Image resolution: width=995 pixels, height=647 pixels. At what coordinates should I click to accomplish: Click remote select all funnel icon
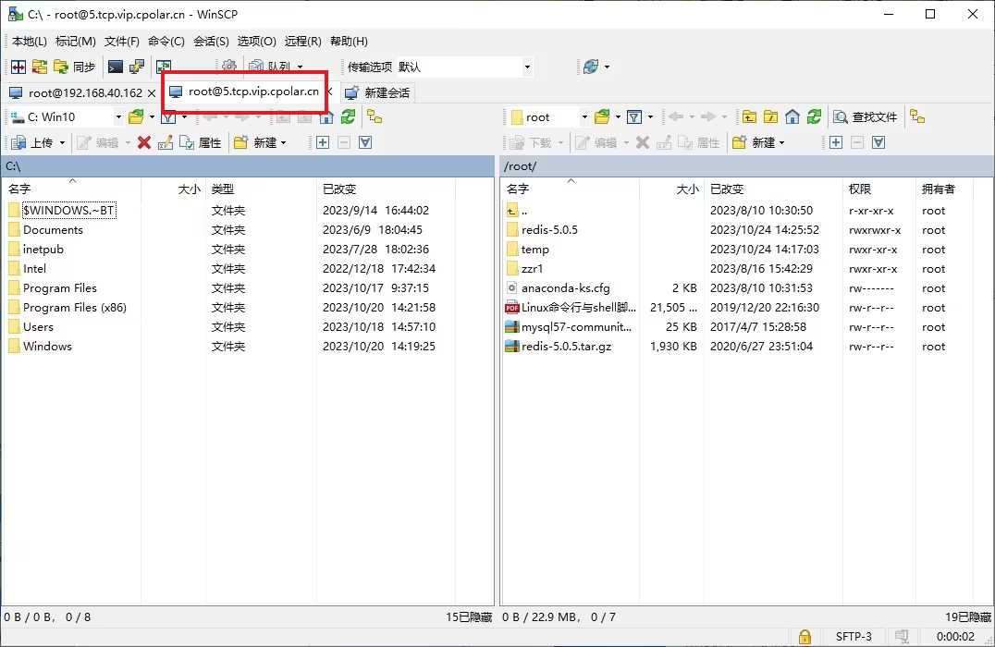[x=878, y=142]
